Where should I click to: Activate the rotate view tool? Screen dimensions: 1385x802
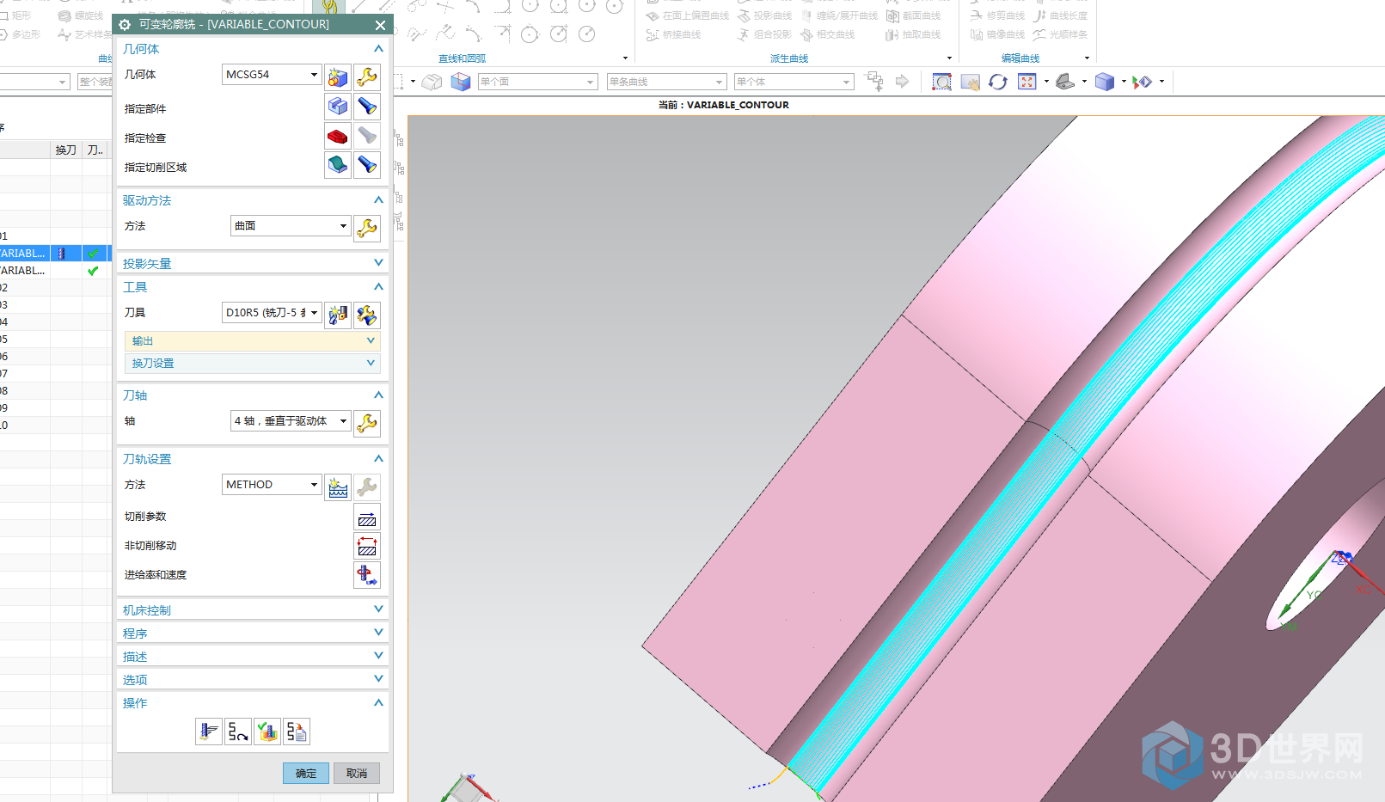(998, 82)
